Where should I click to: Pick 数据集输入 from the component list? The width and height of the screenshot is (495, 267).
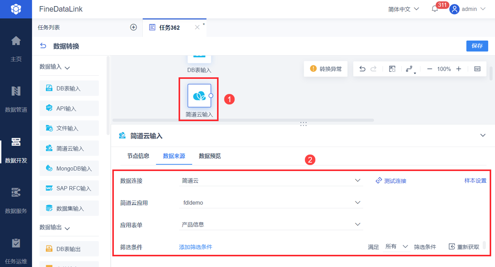pyautogui.click(x=69, y=208)
